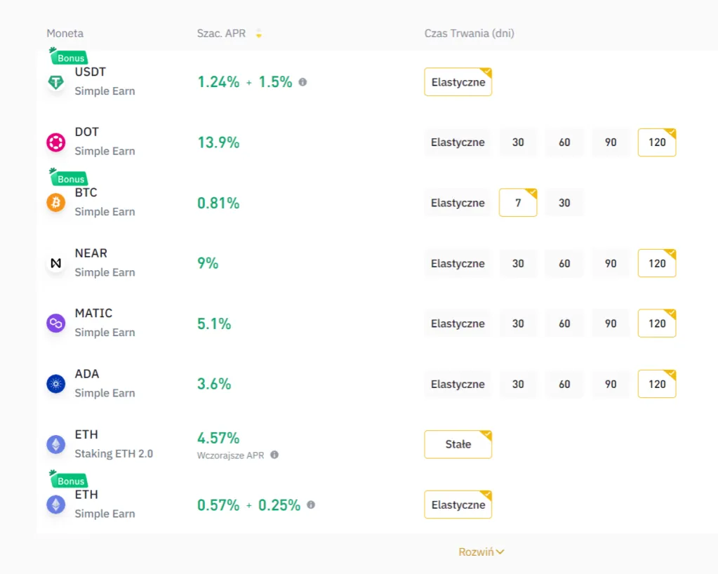
Task: Choose 7-day duration for BTC
Action: pyautogui.click(x=518, y=203)
